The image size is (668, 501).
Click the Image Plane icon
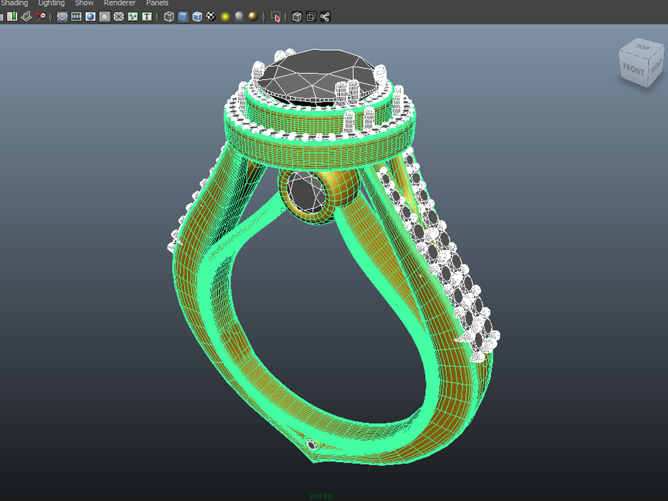[26, 17]
